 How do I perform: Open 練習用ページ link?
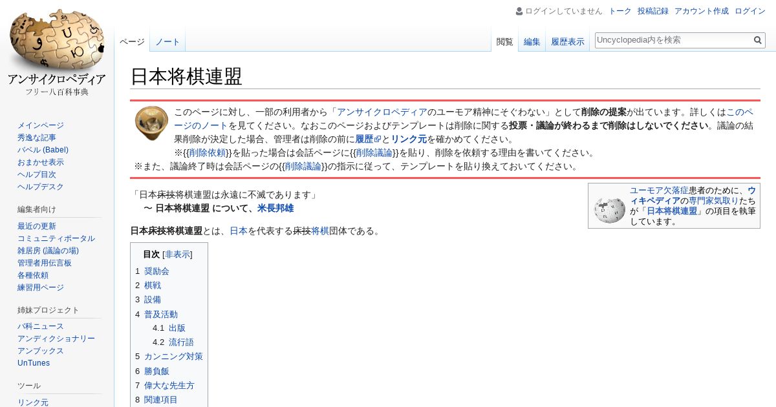point(41,287)
